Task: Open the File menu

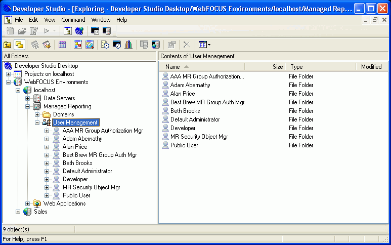Action: point(19,20)
